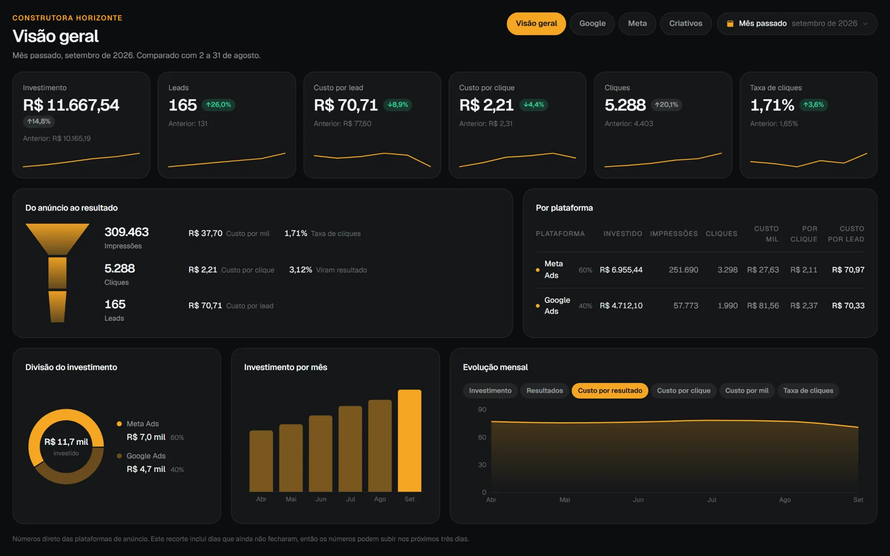Click the Taxa de cliques 3,6% badge
890x556 pixels.
813,105
